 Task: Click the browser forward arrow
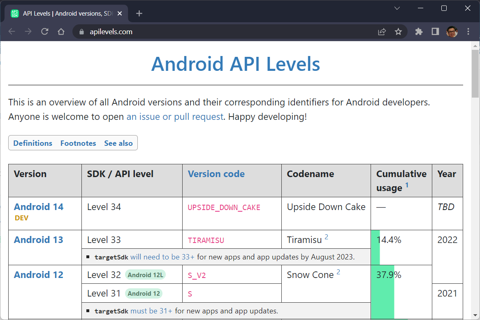28,32
